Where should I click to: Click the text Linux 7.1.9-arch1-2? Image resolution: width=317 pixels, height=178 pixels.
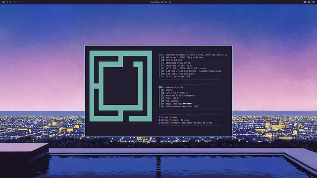pos(176,93)
